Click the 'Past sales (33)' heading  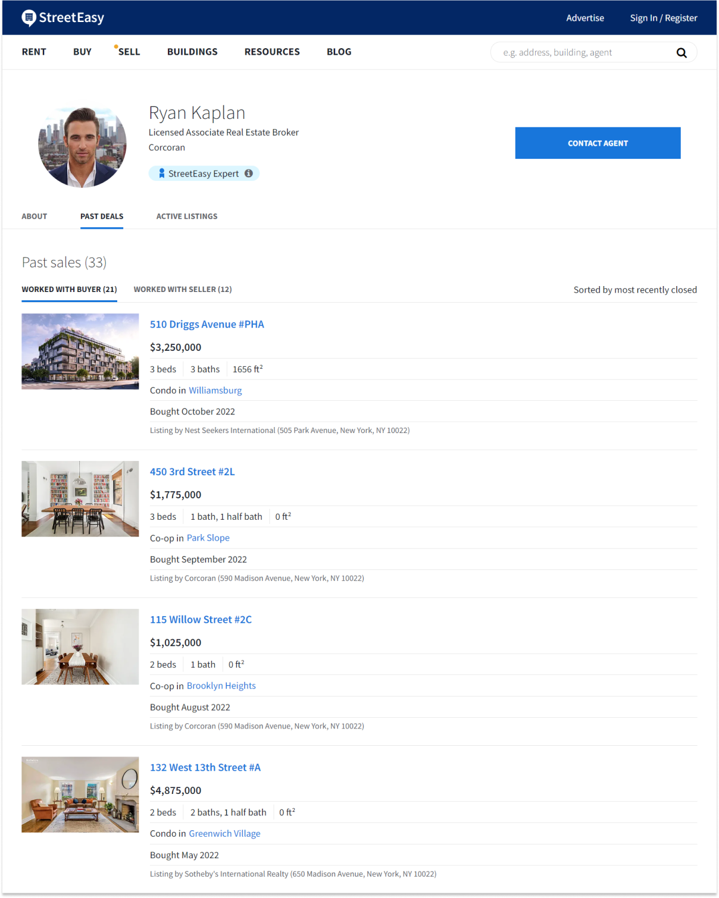(x=64, y=262)
